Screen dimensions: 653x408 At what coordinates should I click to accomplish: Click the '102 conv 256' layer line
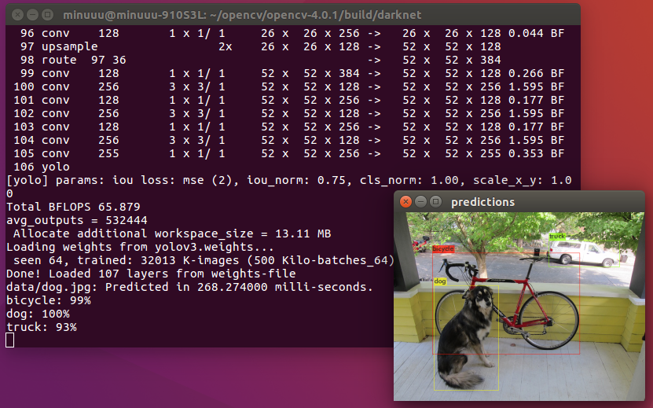tap(289, 114)
